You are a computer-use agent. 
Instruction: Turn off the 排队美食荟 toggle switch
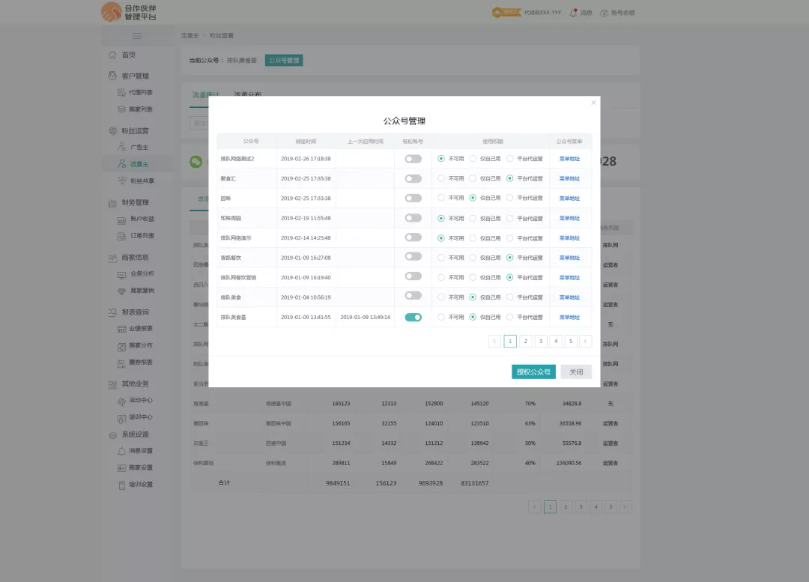(413, 317)
